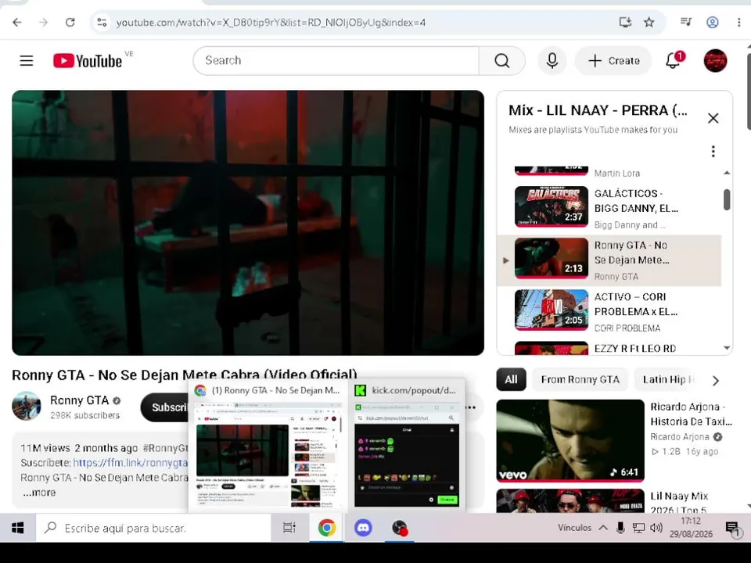Image resolution: width=751 pixels, height=563 pixels.
Task: Open the Mix playlist three-dot options
Action: click(713, 151)
